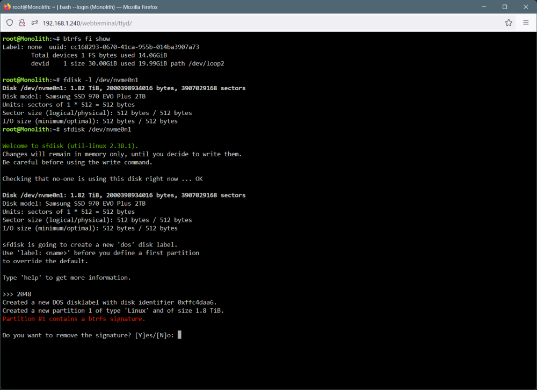This screenshot has height=390, width=537.
Task: Click the disk identifier 0xffc4daa6
Action: click(195, 302)
